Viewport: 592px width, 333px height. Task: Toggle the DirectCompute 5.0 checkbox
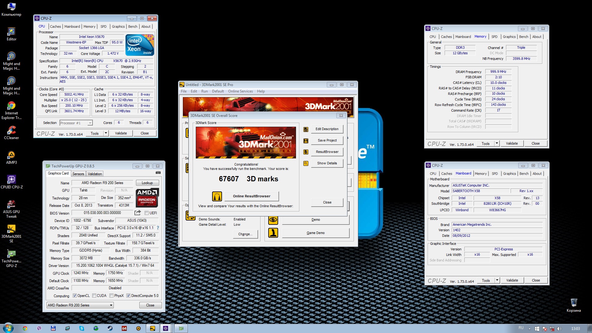click(x=129, y=296)
